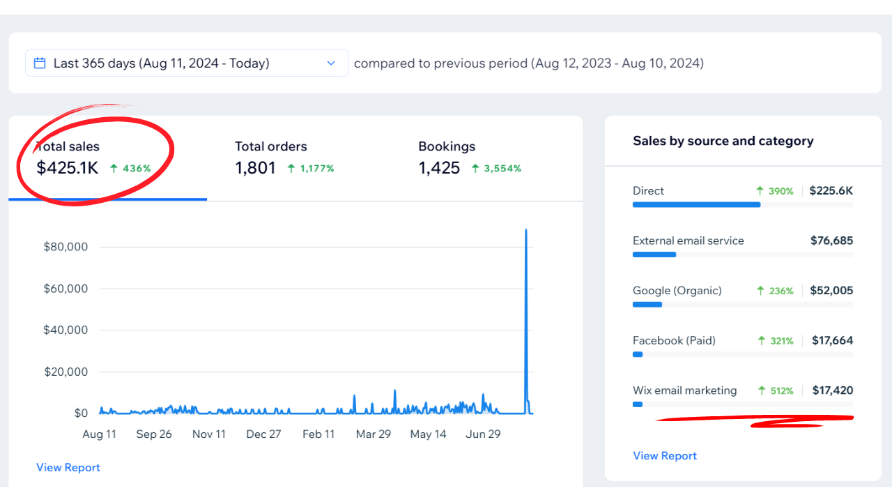Select the Google (Organic) source row

coord(742,291)
